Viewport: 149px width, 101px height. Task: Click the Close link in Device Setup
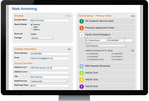tap(133, 16)
